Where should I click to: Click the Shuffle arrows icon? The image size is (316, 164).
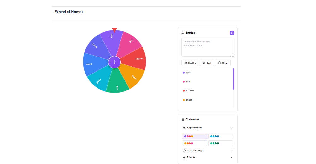tap(186, 63)
